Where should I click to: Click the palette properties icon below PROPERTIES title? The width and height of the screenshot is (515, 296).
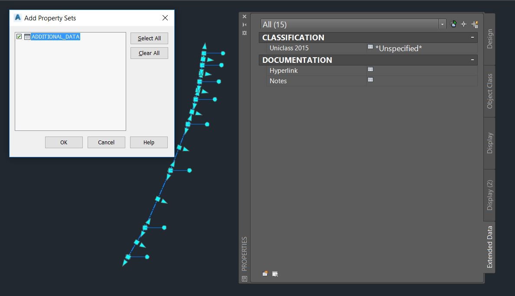click(244, 279)
